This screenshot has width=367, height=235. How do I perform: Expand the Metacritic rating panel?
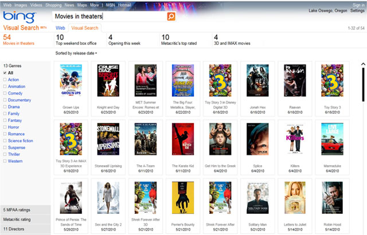[x=25, y=220]
